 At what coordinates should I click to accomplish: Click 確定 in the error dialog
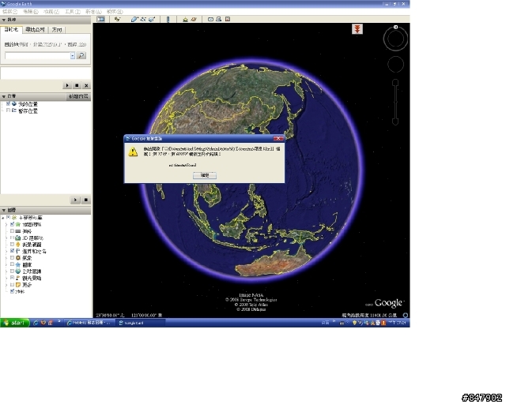coord(205,175)
